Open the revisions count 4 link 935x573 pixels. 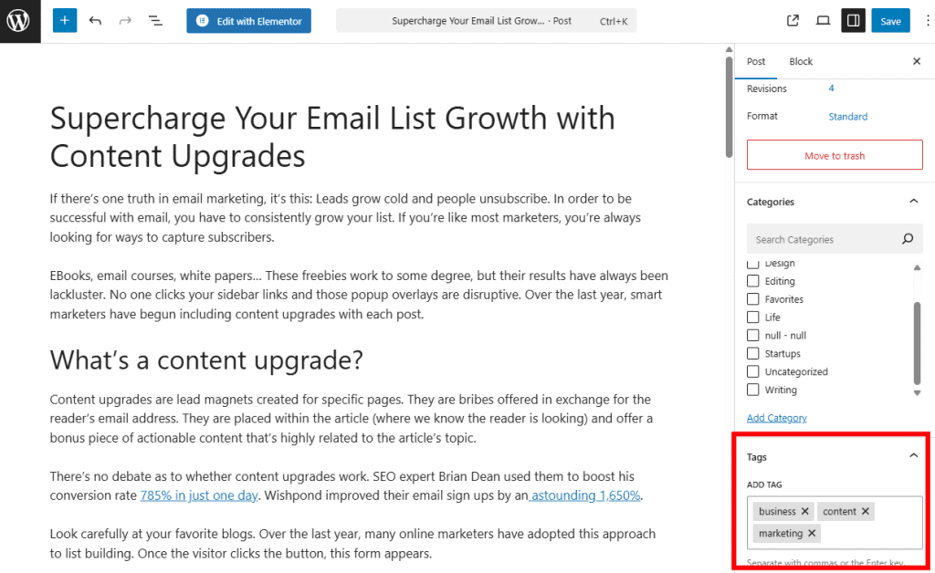coord(831,89)
